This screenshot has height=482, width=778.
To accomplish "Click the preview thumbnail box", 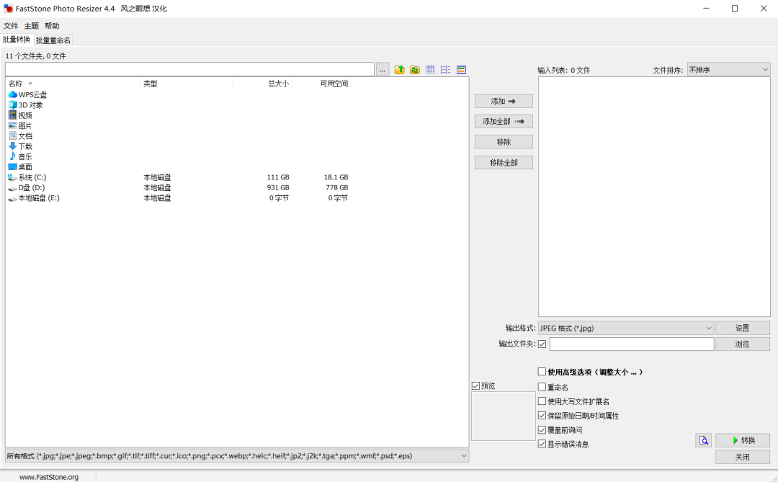I will click(x=503, y=416).
